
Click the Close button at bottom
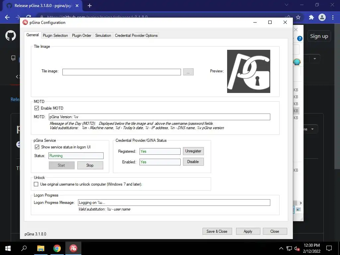click(x=275, y=231)
